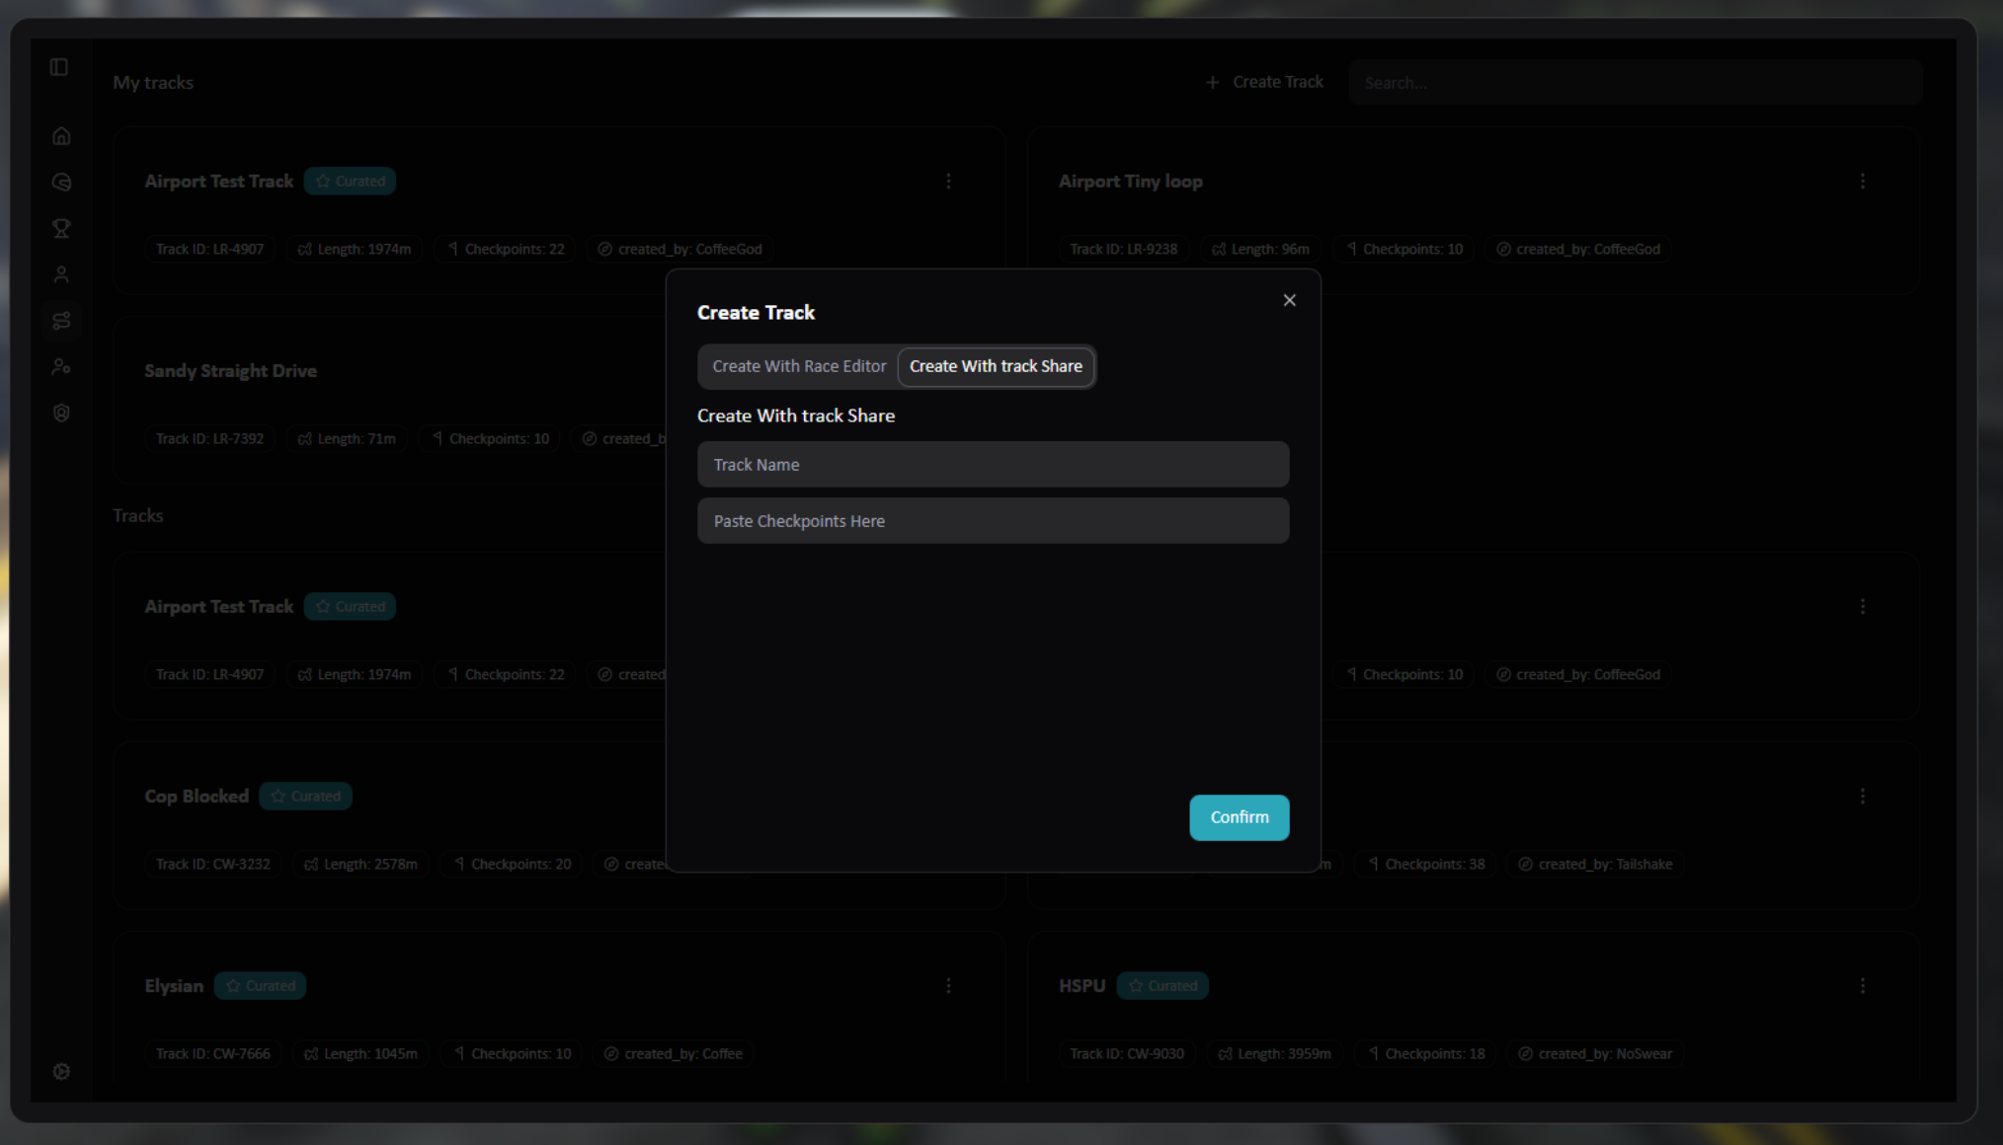Select the tracks route icon in sidebar

pos(61,321)
